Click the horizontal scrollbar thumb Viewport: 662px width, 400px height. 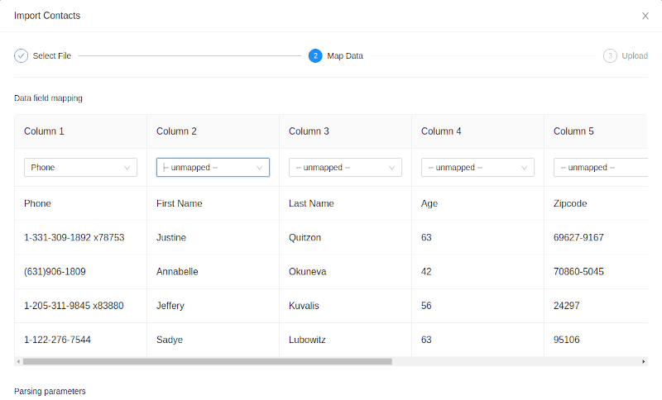[208, 362]
